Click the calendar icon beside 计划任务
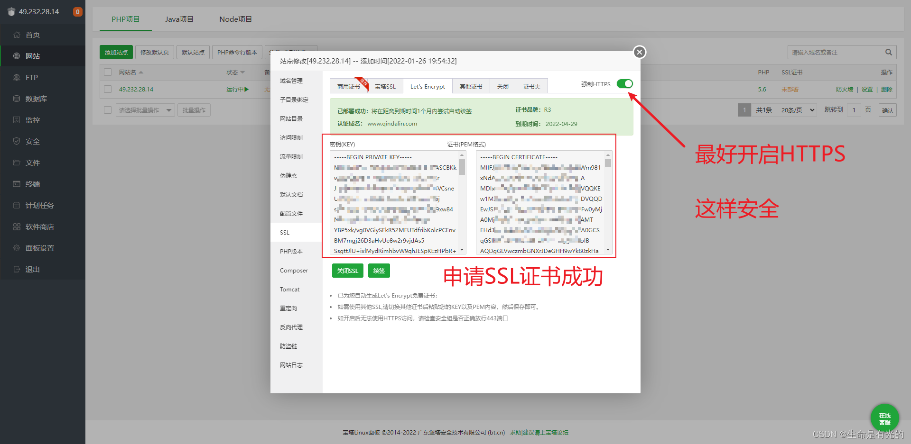Viewport: 911px width, 444px height. pyautogui.click(x=17, y=205)
